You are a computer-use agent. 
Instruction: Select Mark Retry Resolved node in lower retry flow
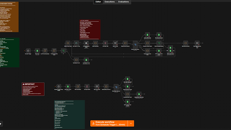(128, 79)
